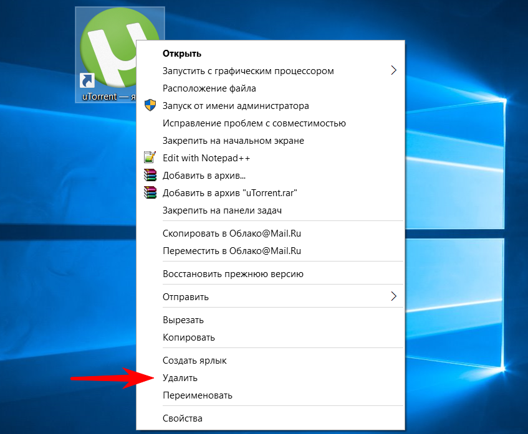Choose 'Удалить' to delete shortcut
Viewport: 528px width, 434px height.
point(180,378)
